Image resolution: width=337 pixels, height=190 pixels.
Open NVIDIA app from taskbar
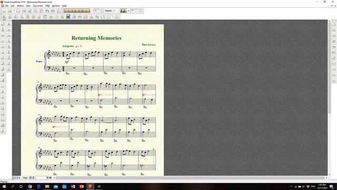point(98,186)
